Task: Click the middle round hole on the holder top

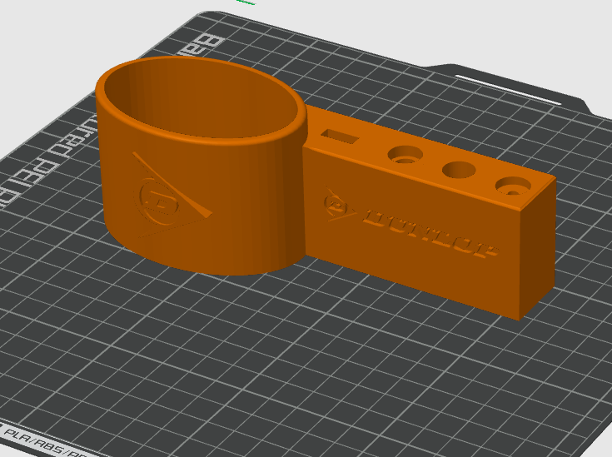Action: (x=459, y=170)
